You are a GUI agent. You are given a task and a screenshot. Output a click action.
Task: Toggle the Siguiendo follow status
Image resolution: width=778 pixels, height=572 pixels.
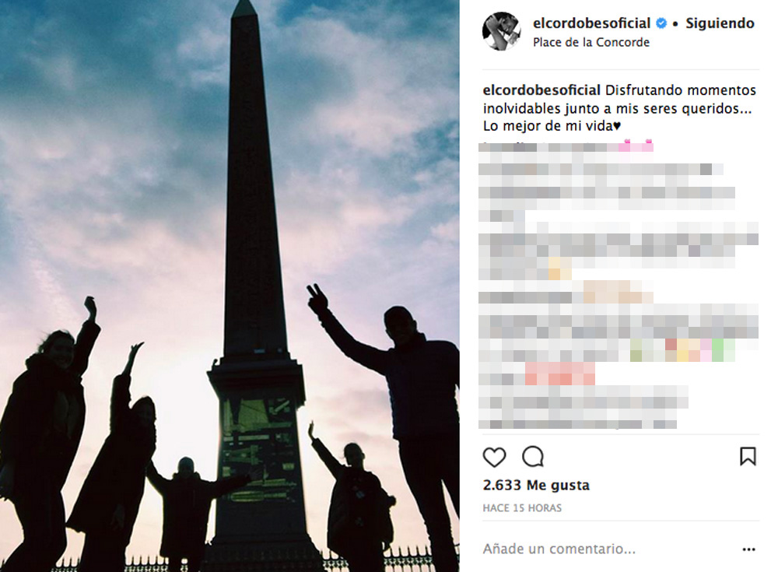click(x=720, y=23)
